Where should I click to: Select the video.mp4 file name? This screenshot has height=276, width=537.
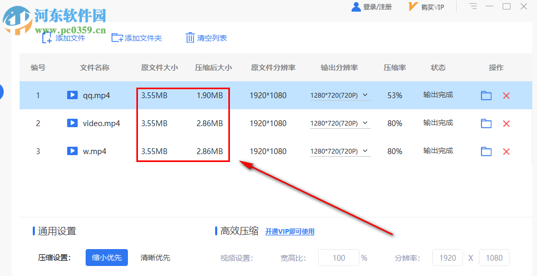click(101, 123)
